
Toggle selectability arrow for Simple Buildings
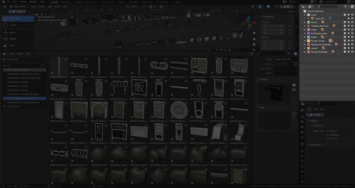click(x=349, y=52)
